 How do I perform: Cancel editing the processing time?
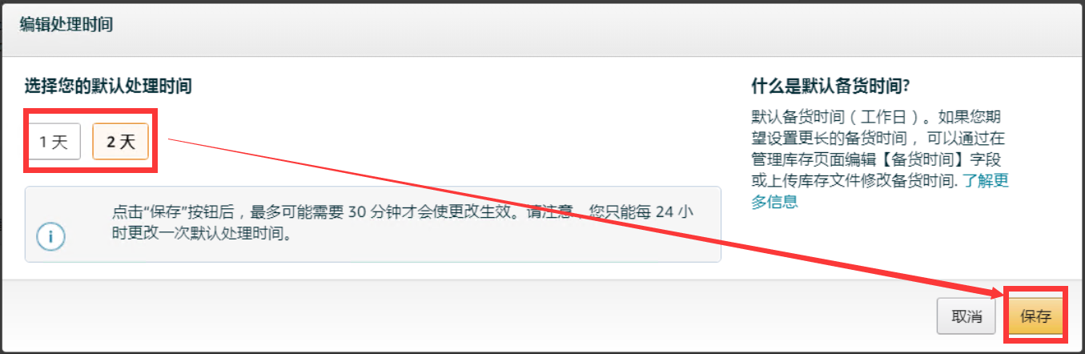click(966, 316)
